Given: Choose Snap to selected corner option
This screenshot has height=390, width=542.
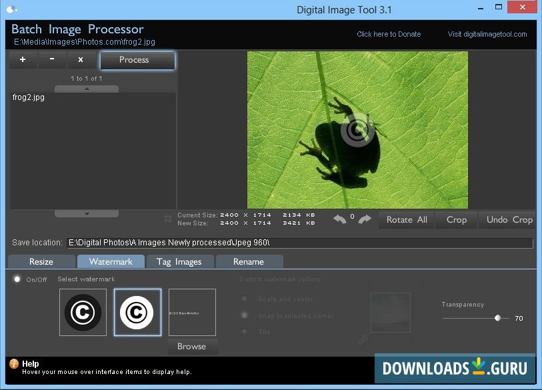Looking at the screenshot, I should (245, 315).
